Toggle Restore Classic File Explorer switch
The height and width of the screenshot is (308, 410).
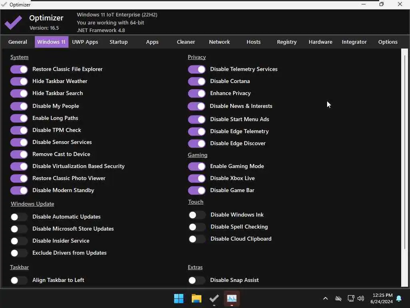[x=19, y=69]
